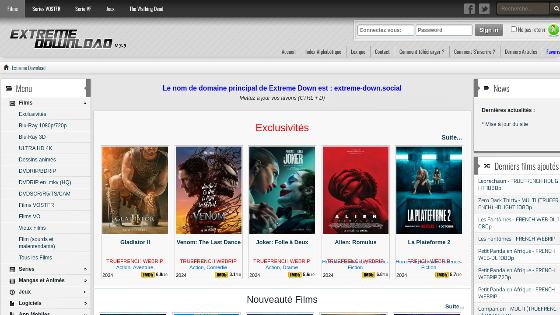Click the green user avatar icon
The height and width of the screenshot is (315, 560).
pyautogui.click(x=553, y=30)
